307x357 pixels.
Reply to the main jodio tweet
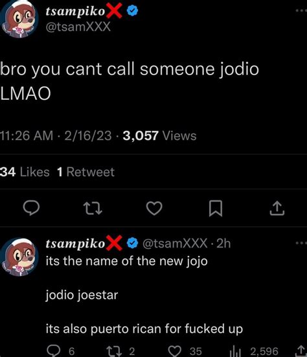tap(31, 208)
